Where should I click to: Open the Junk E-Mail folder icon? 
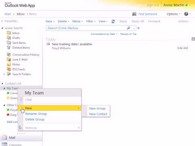coord(9,59)
